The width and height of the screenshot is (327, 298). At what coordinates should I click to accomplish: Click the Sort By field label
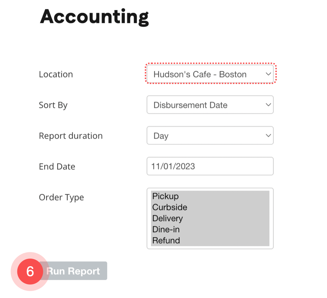coord(53,105)
